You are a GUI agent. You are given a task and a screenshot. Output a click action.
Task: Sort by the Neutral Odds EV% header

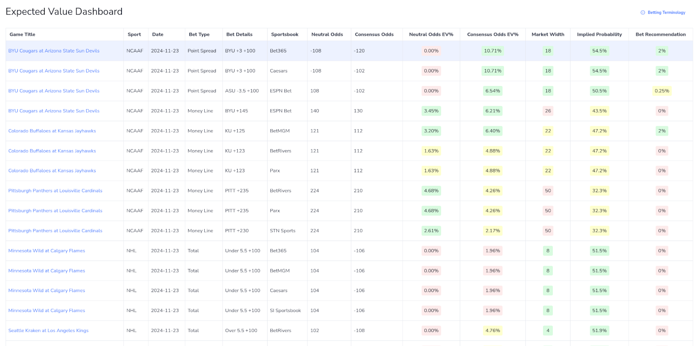coord(431,34)
